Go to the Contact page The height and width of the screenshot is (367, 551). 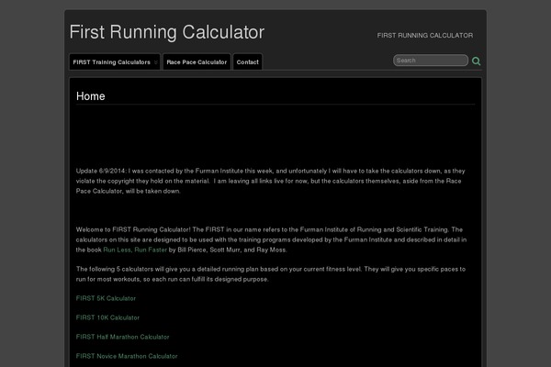coord(247,62)
